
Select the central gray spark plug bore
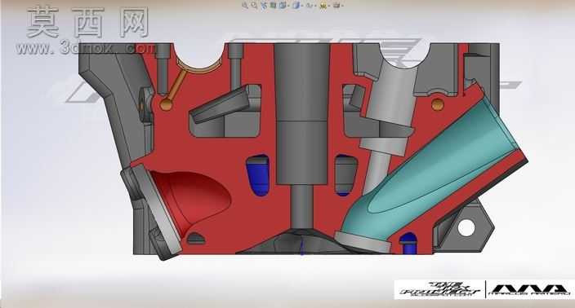click(302, 113)
